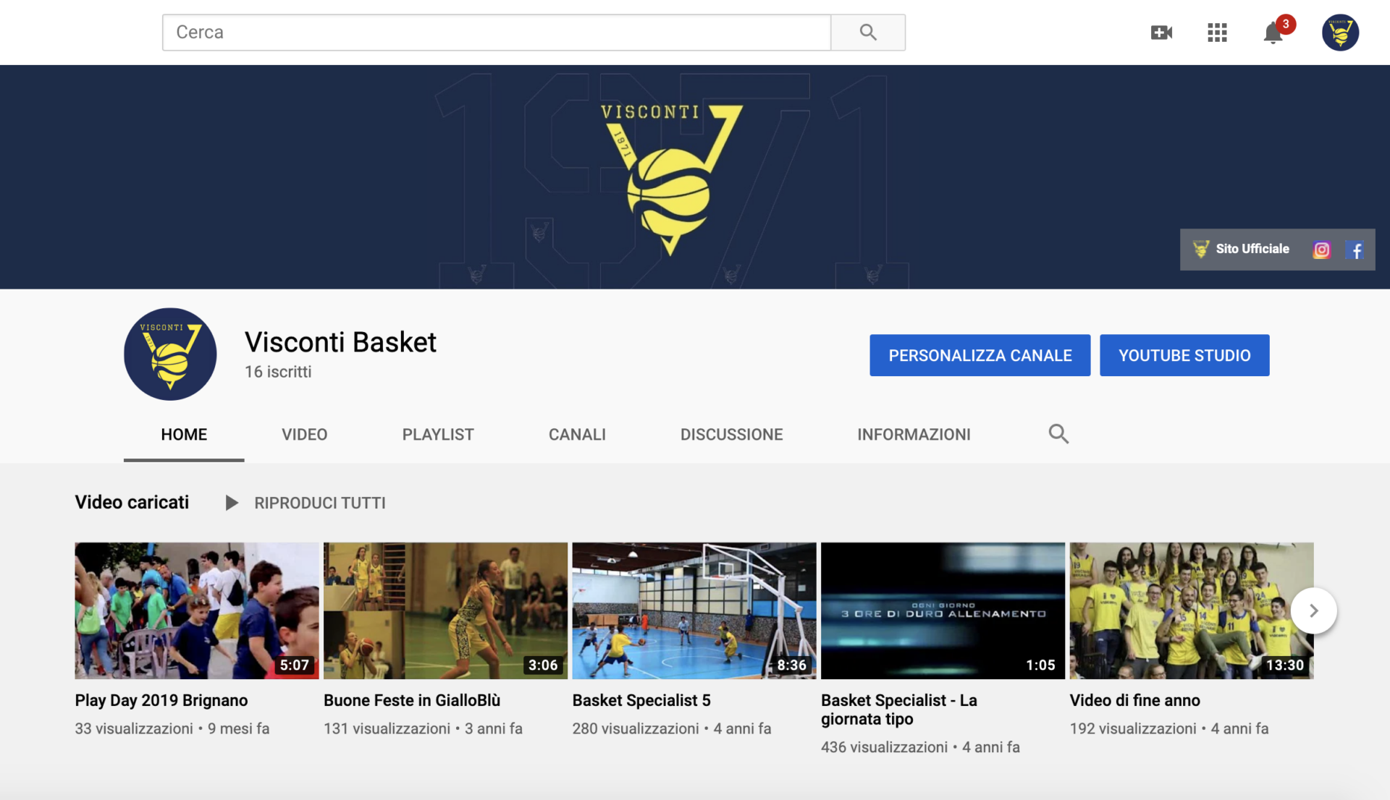
Task: Click the Buone Feste in GialloBlù title
Action: click(412, 700)
